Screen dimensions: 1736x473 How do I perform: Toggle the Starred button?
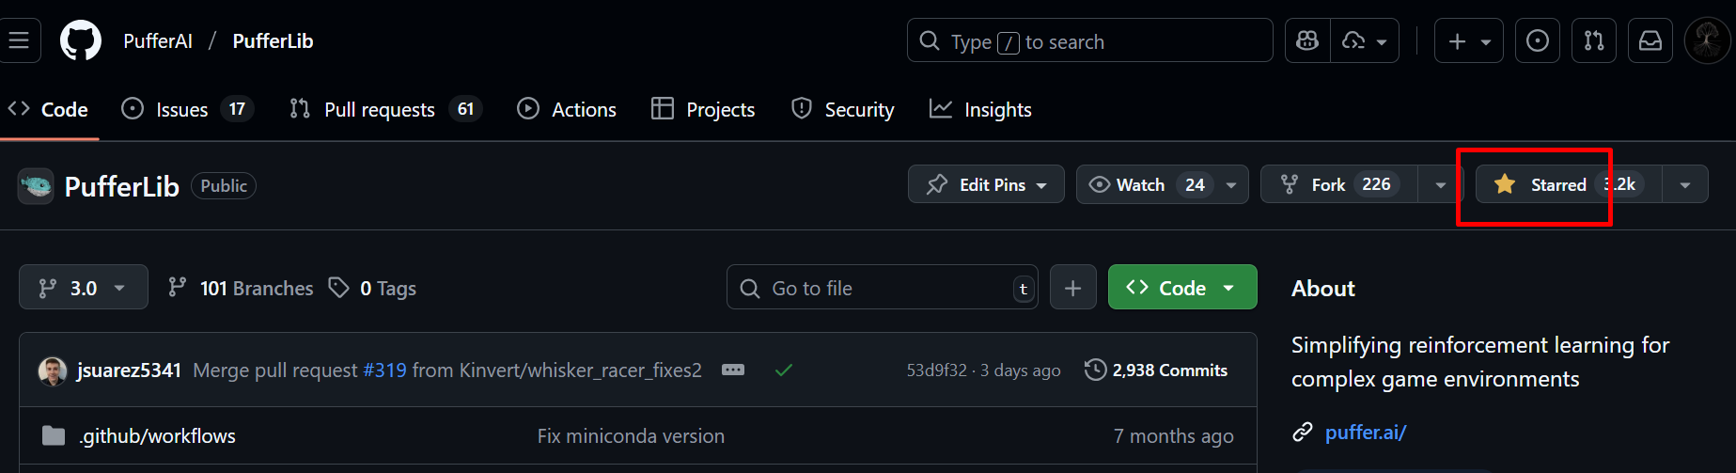1569,184
